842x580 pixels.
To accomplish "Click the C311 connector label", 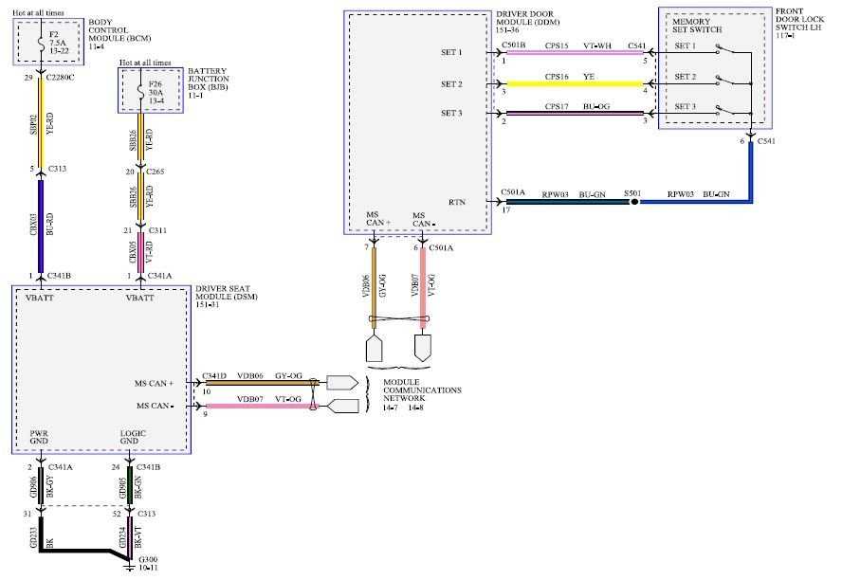I will (x=157, y=230).
